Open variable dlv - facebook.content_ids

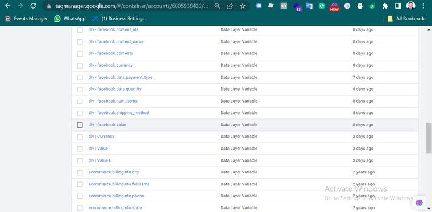pos(113,29)
